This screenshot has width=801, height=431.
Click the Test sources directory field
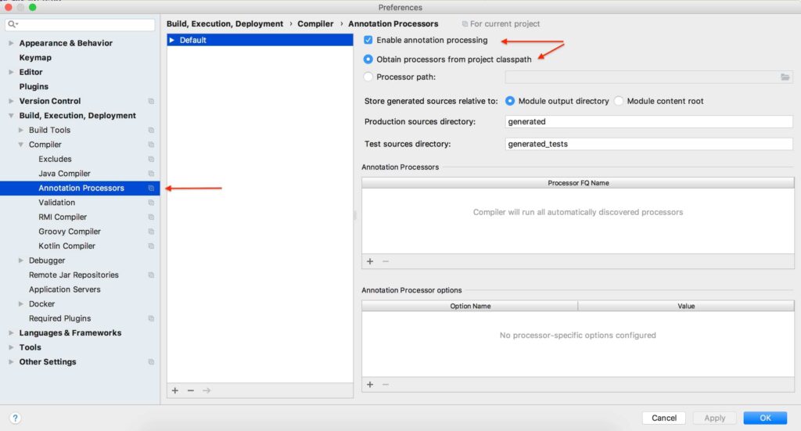pyautogui.click(x=648, y=144)
